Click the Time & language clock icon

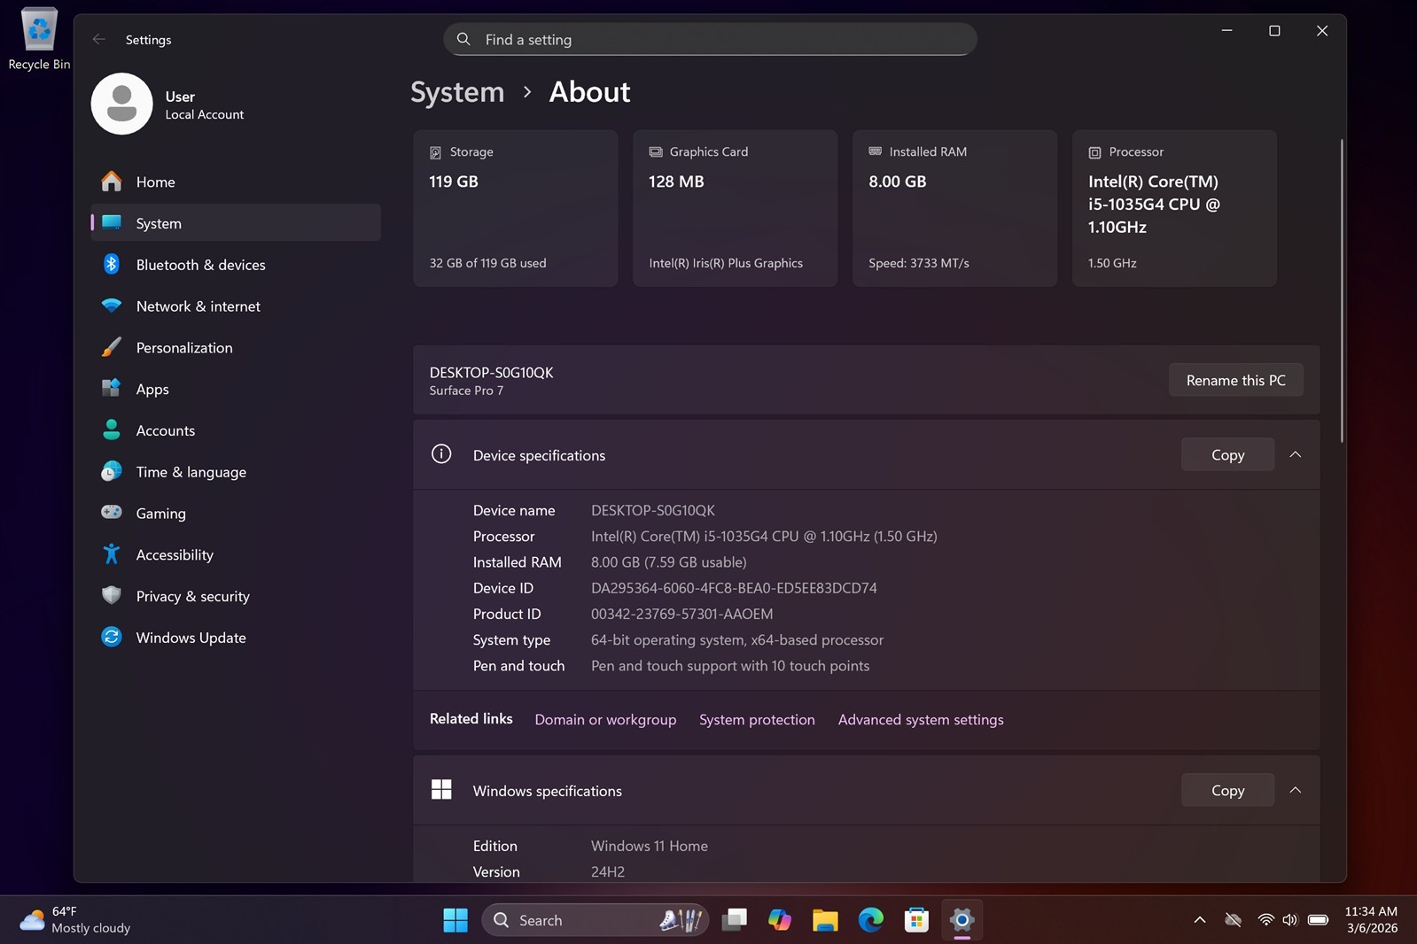112,471
